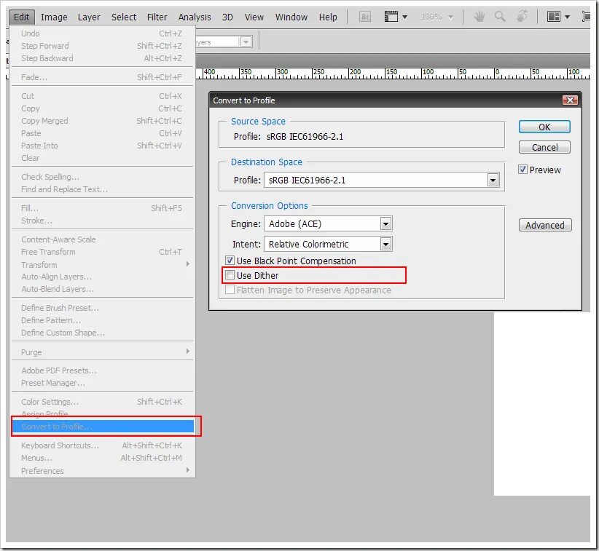Choose Define Custom Shape menu entry
This screenshot has height=551, width=599.
103,333
